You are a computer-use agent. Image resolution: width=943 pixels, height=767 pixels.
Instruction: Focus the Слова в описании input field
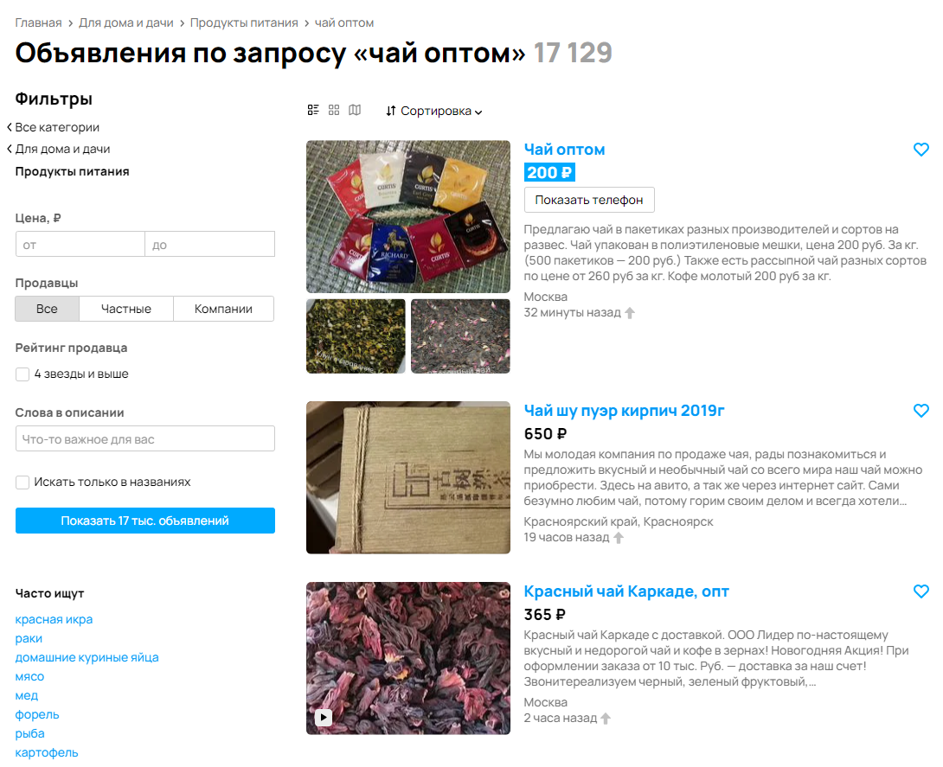145,438
